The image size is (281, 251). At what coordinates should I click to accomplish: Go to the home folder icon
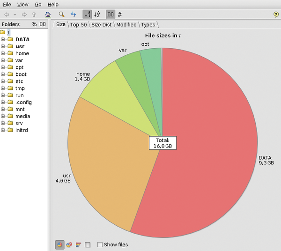[48, 15]
